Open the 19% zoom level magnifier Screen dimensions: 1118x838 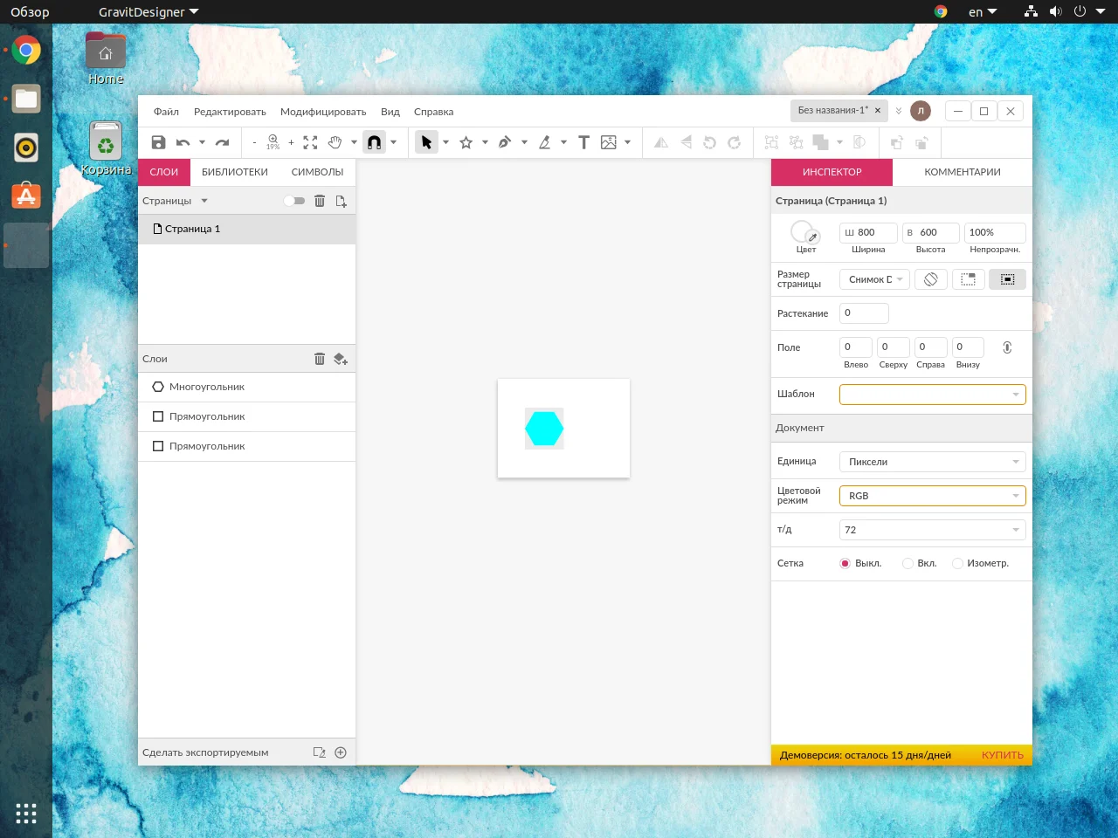click(x=273, y=142)
